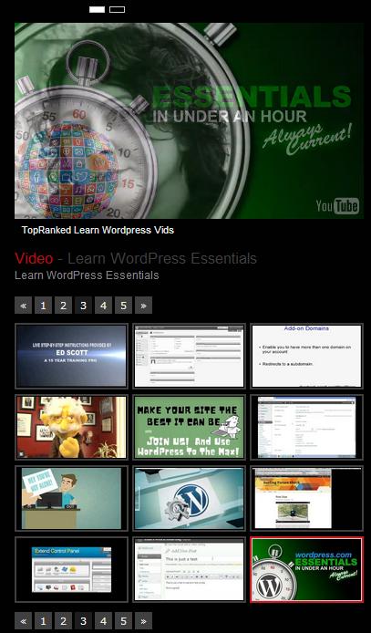The image size is (371, 633).
Task: Select page 3 in top pagination
Action: pos(83,306)
